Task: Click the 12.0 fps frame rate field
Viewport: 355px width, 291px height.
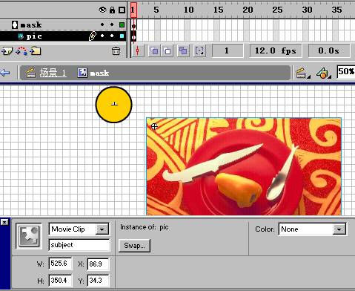Action: pos(276,50)
